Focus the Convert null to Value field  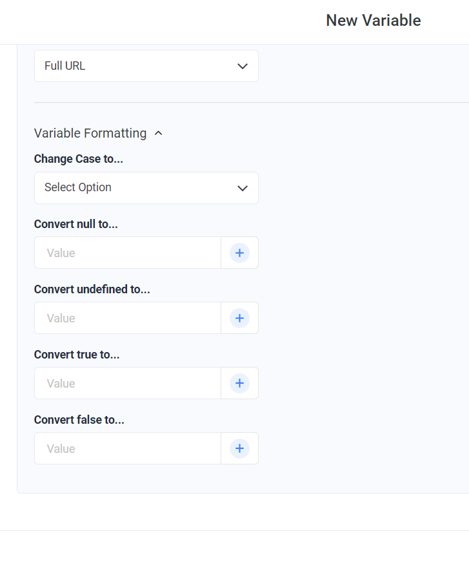coord(128,253)
